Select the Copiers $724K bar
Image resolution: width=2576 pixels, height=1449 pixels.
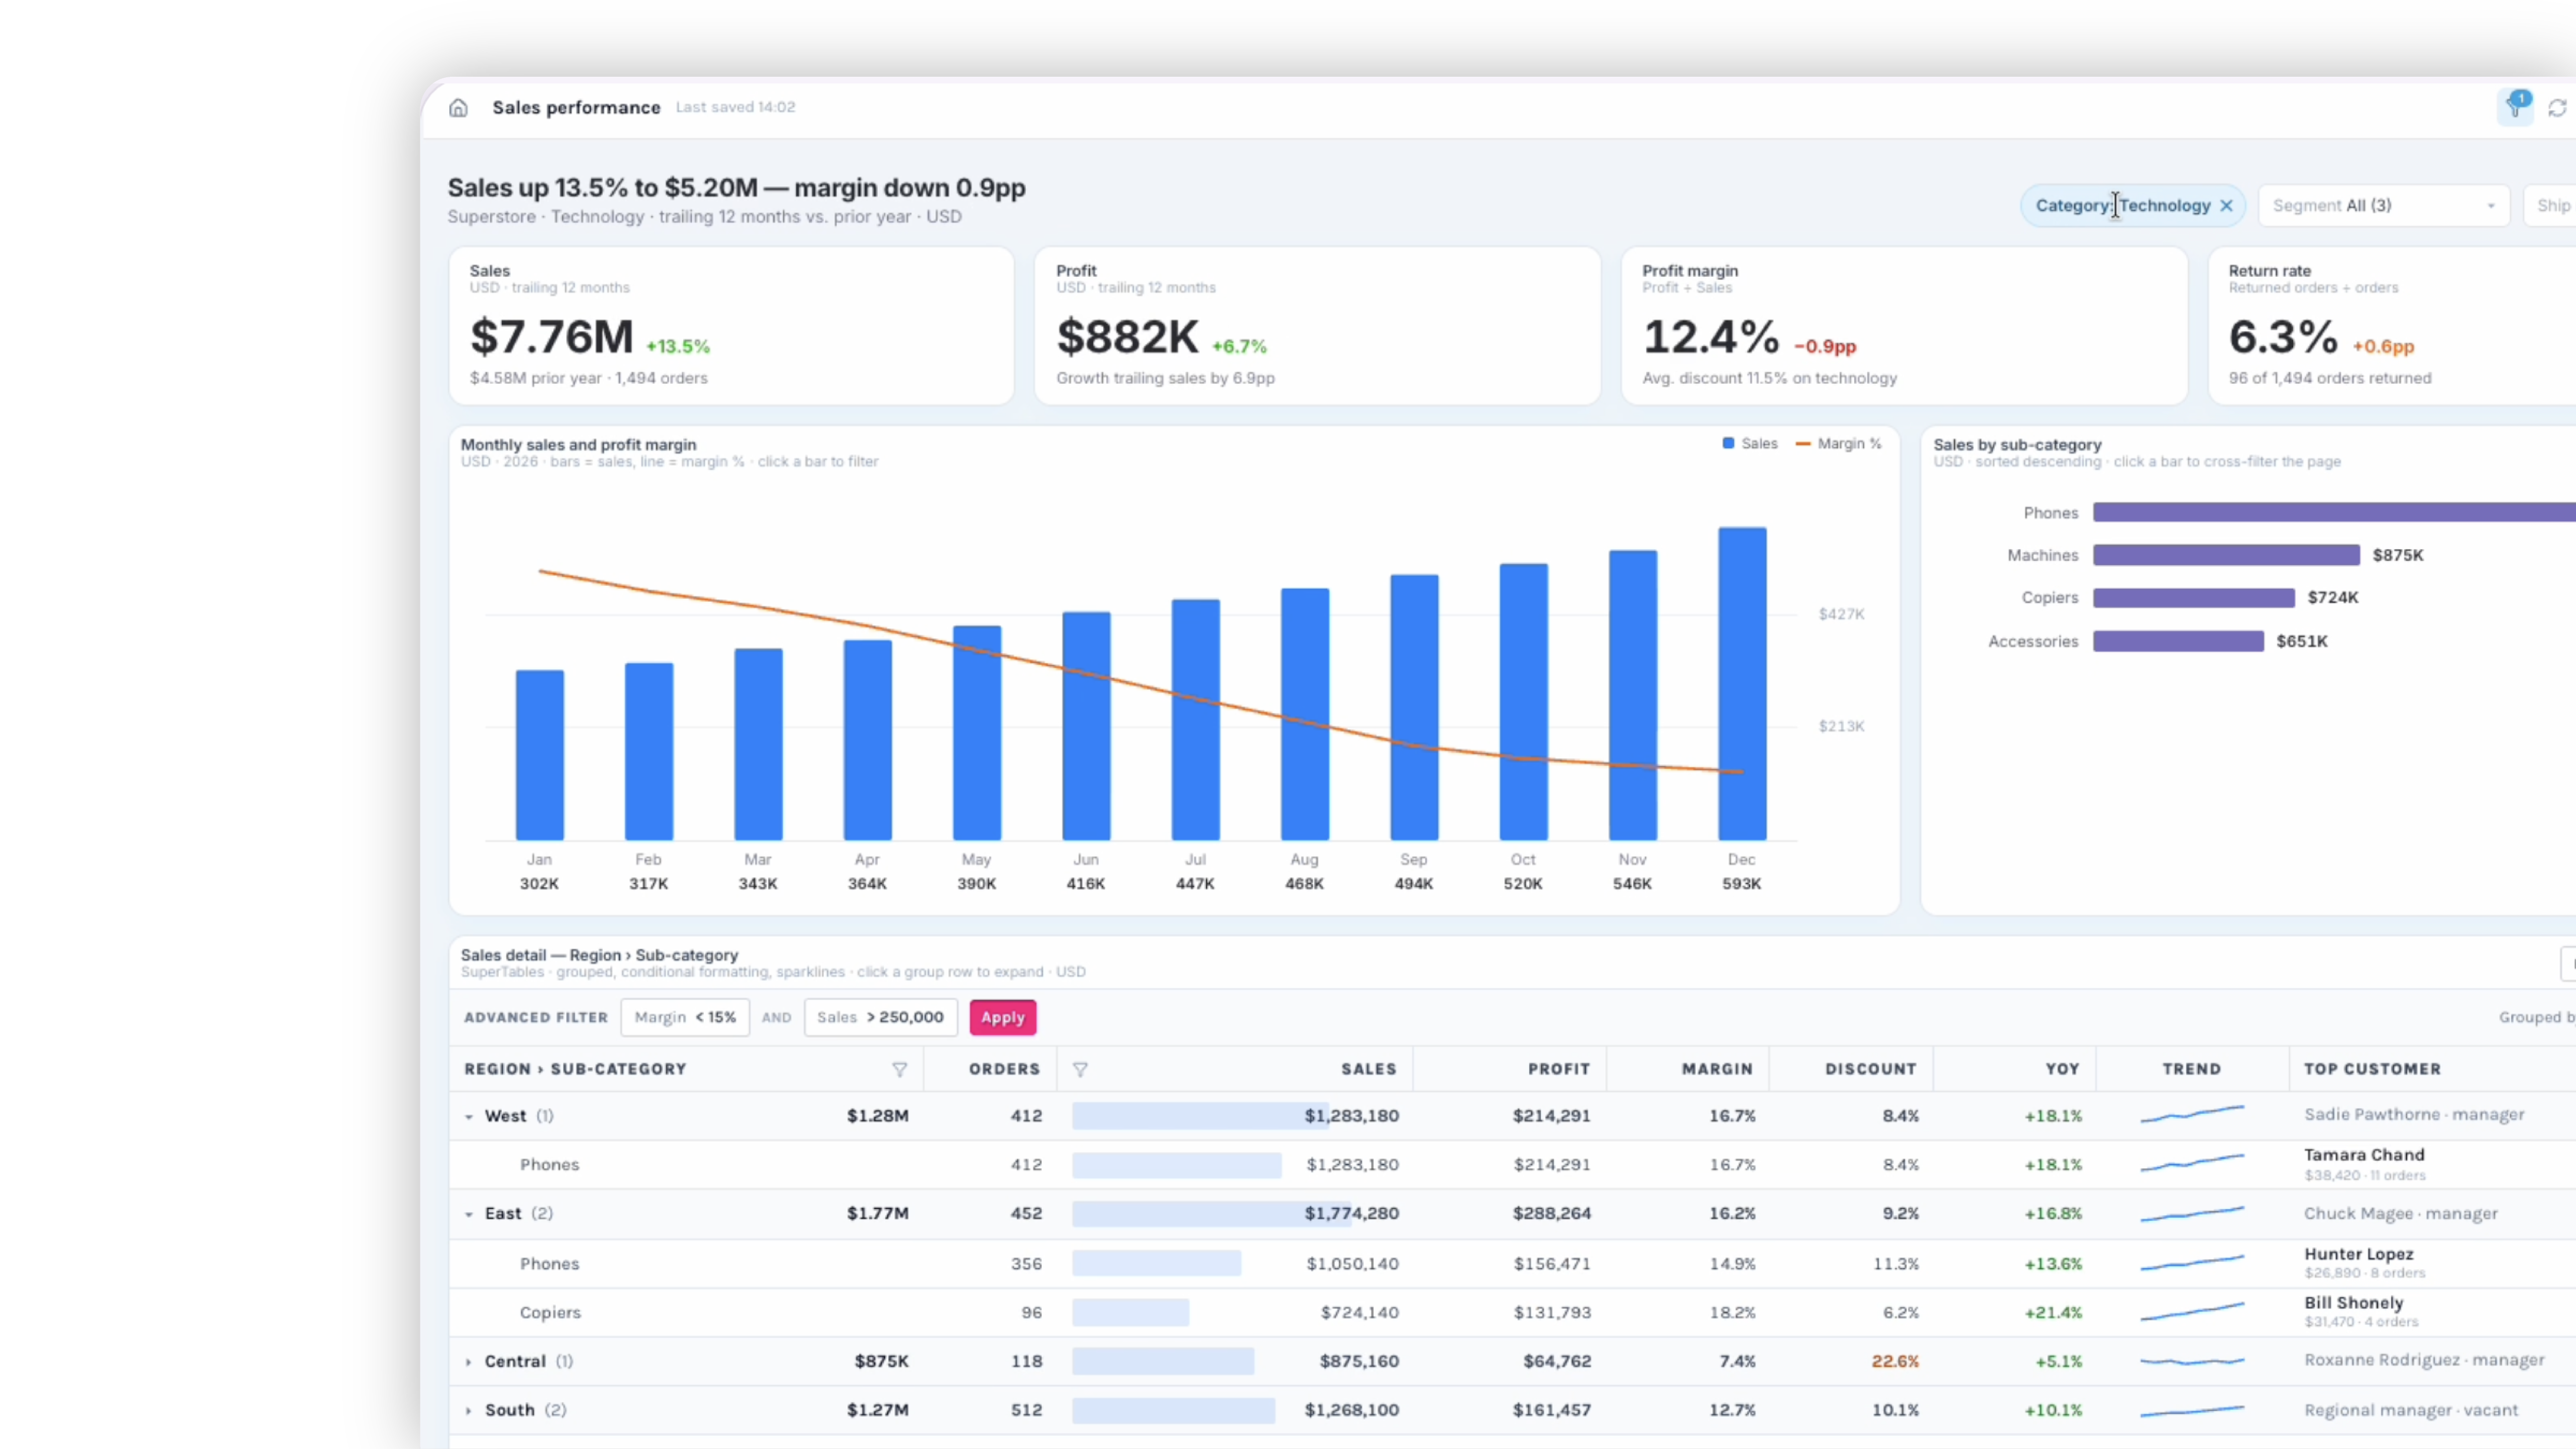click(2194, 598)
